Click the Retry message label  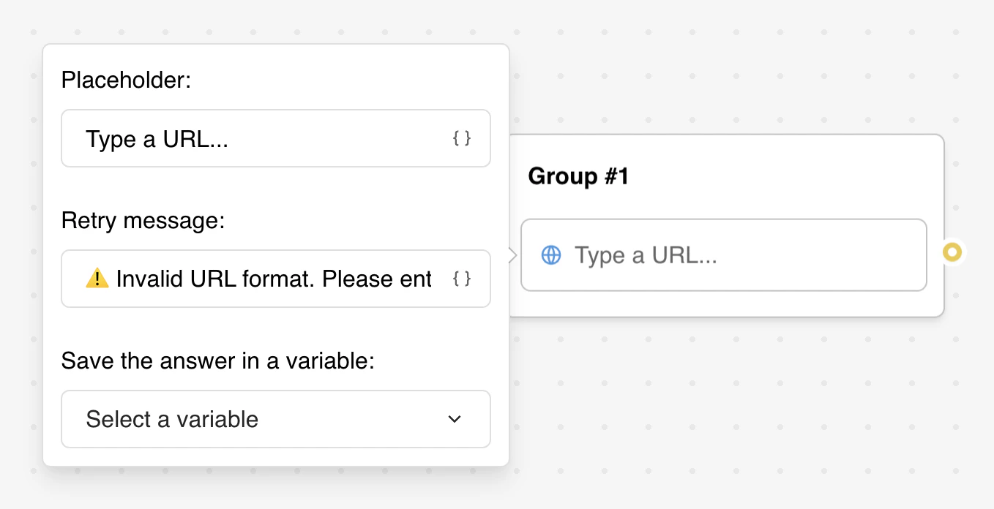143,220
